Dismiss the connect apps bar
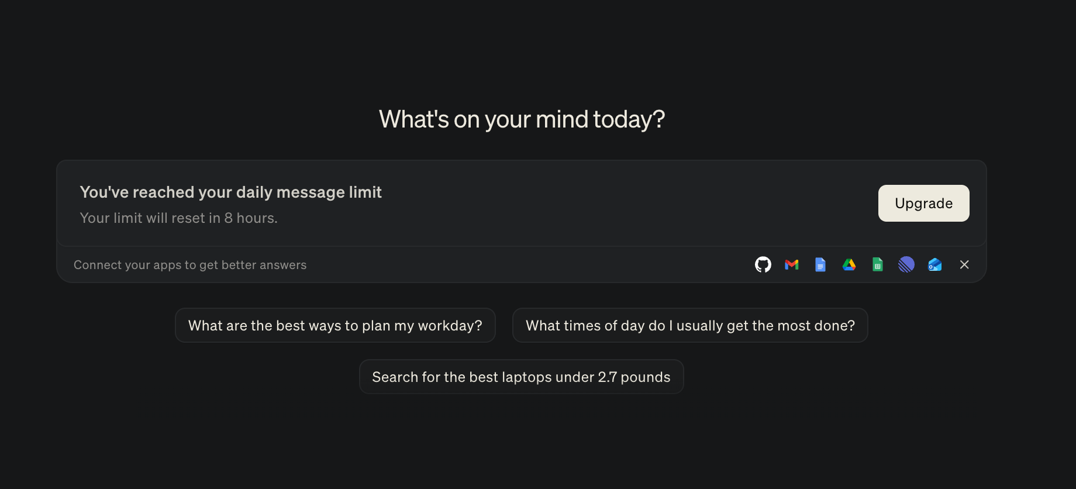 coord(964,265)
